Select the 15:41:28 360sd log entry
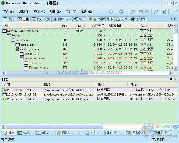Image resolution: width=179 pixels, height=143 pixels. coord(90,90)
